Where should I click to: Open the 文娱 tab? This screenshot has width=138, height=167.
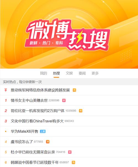[x=69, y=73]
